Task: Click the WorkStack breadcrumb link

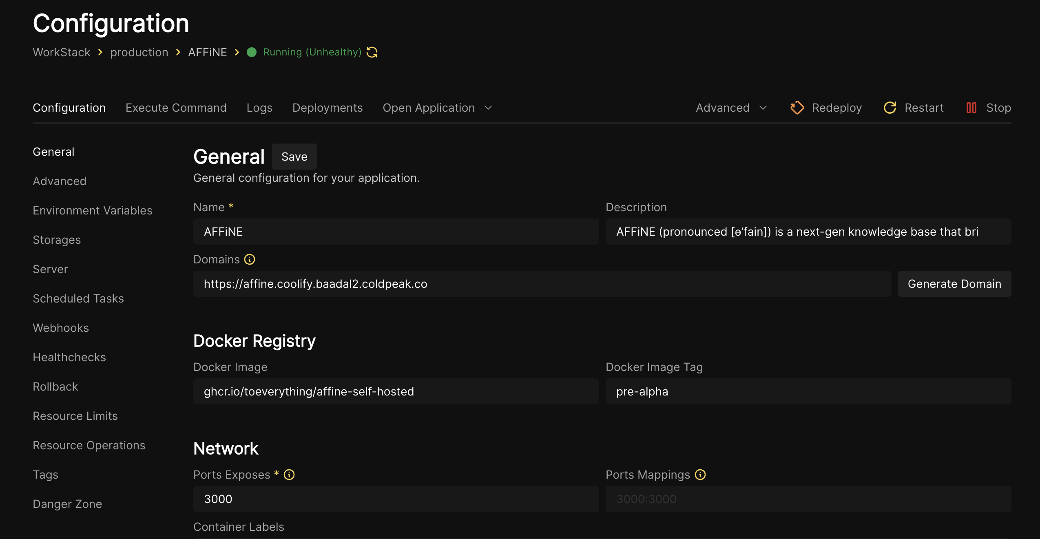Action: tap(62, 52)
